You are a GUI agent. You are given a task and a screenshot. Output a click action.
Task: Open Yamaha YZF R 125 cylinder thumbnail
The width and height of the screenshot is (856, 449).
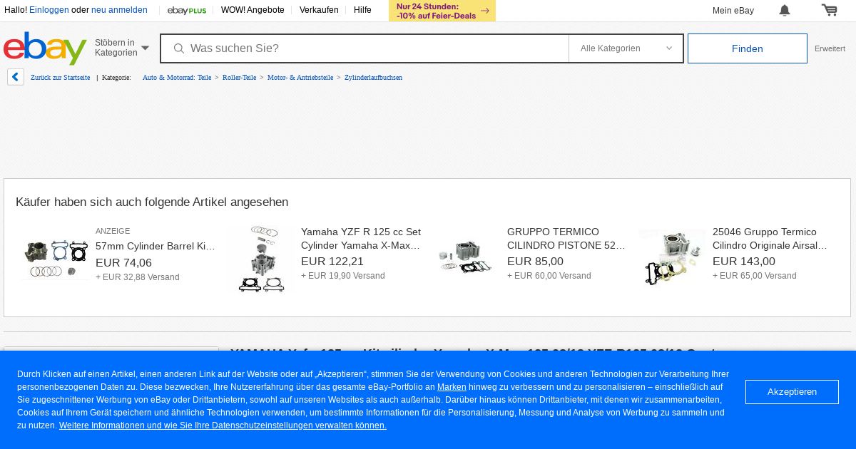260,259
